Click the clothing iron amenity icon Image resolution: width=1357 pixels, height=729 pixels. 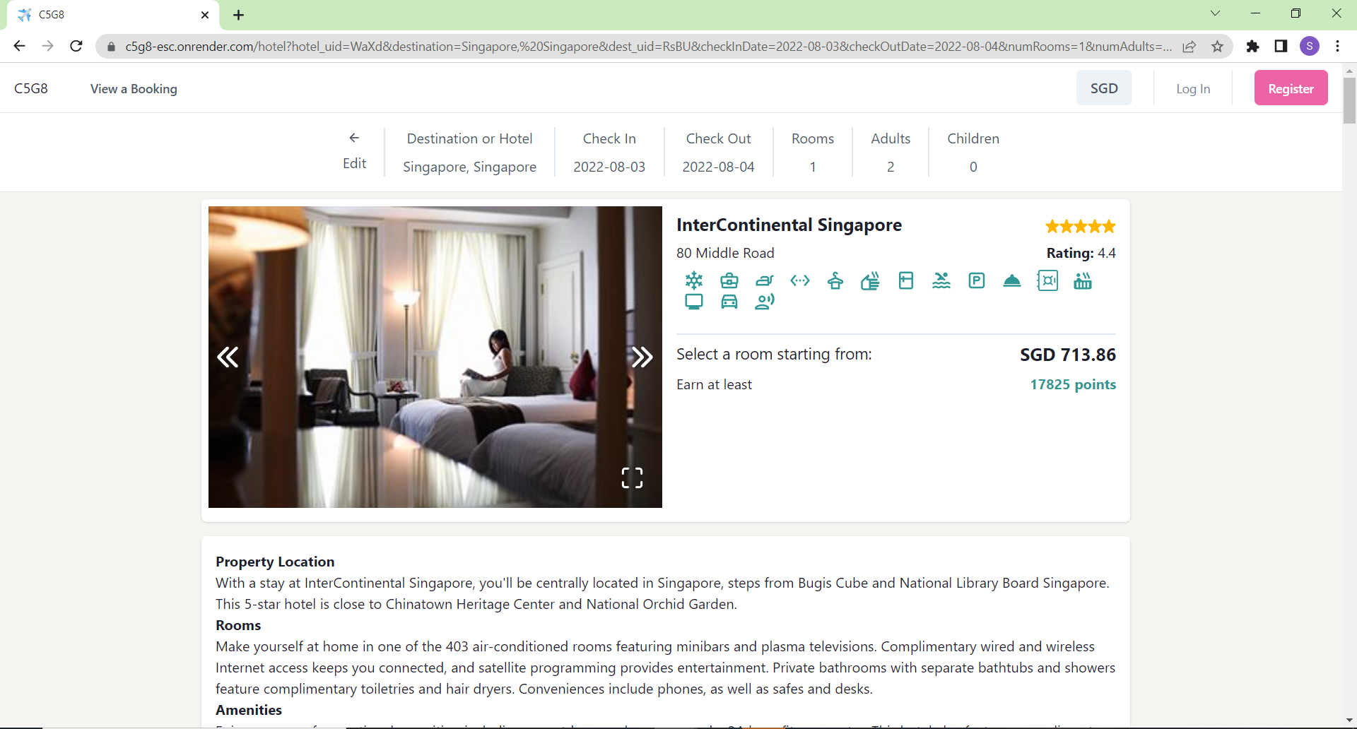tap(765, 280)
